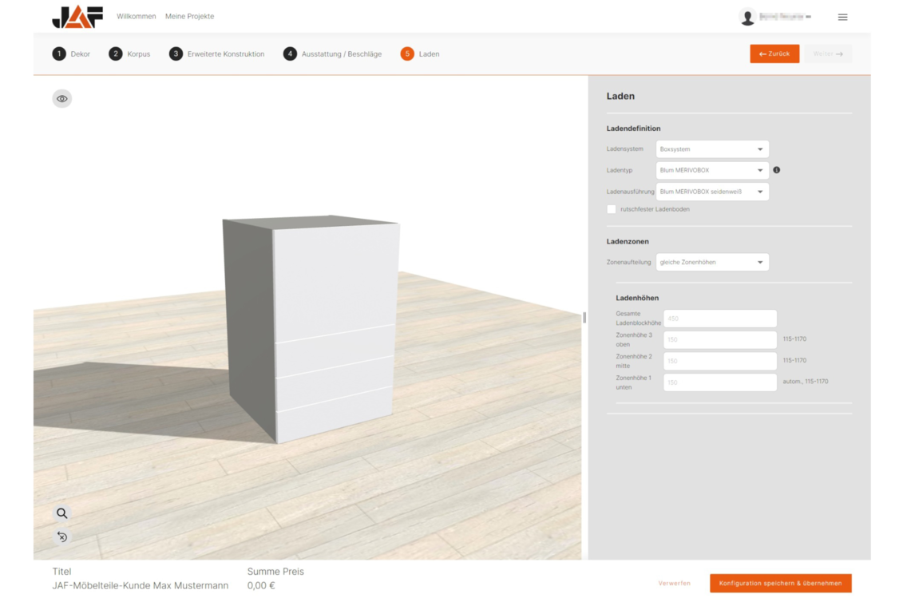
Task: Open the Ladenausführung dropdown
Action: click(712, 192)
